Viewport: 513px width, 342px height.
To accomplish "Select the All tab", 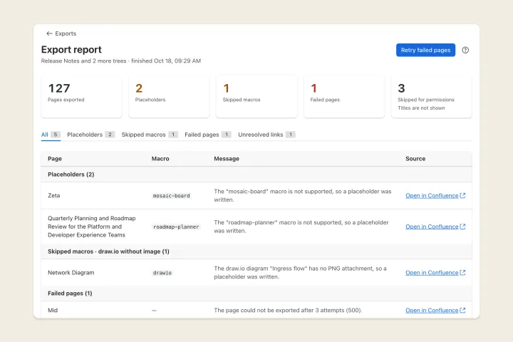I will click(x=51, y=135).
